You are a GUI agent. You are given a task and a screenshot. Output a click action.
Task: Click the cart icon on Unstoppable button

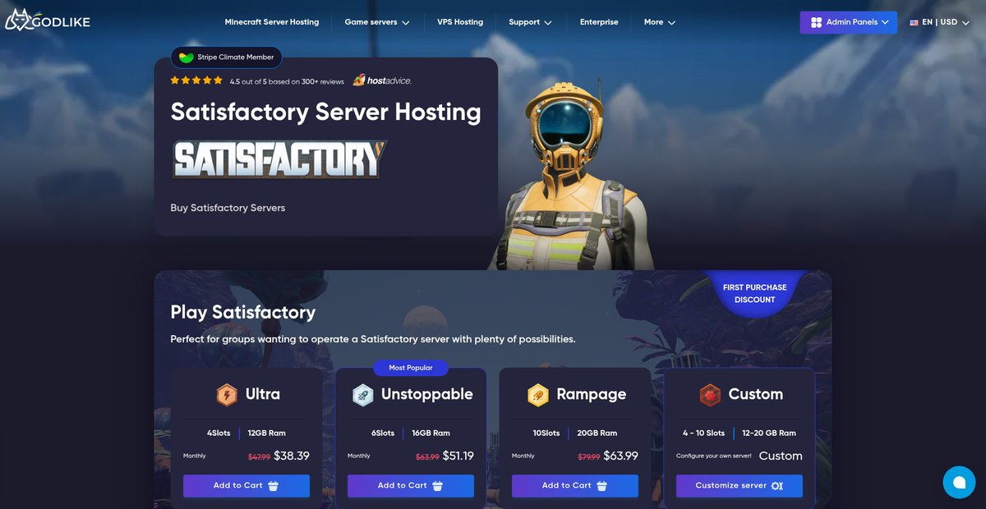click(x=438, y=486)
